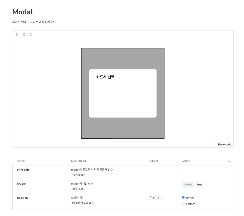Click the Korean subtitle under Modal heading
Image resolution: width=244 pixels, height=216 pixels.
pos(33,22)
